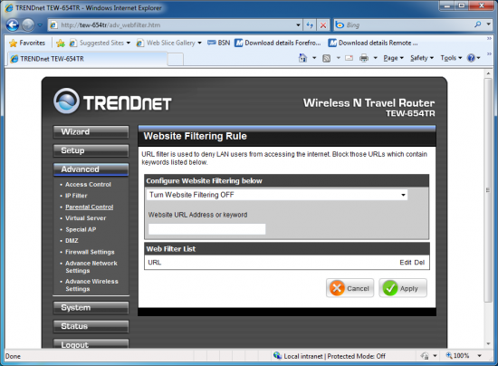Go to IP Filter settings
This screenshot has width=498, height=366.
[x=76, y=196]
